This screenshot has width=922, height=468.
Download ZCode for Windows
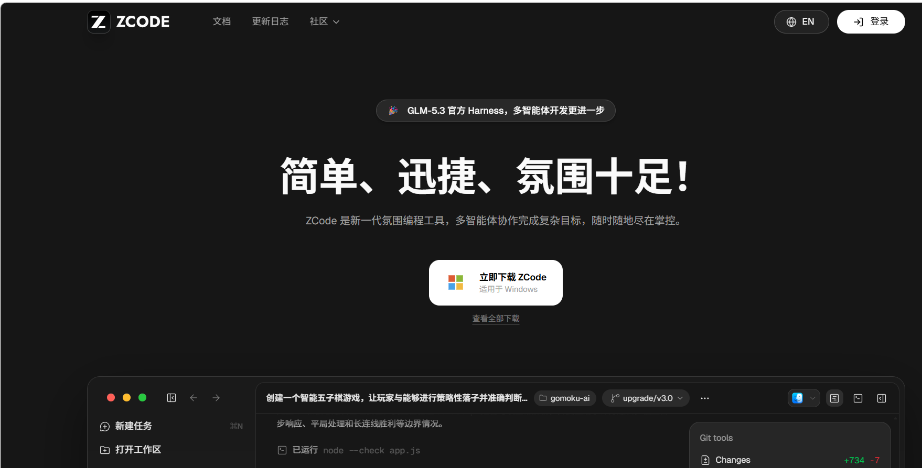(496, 282)
